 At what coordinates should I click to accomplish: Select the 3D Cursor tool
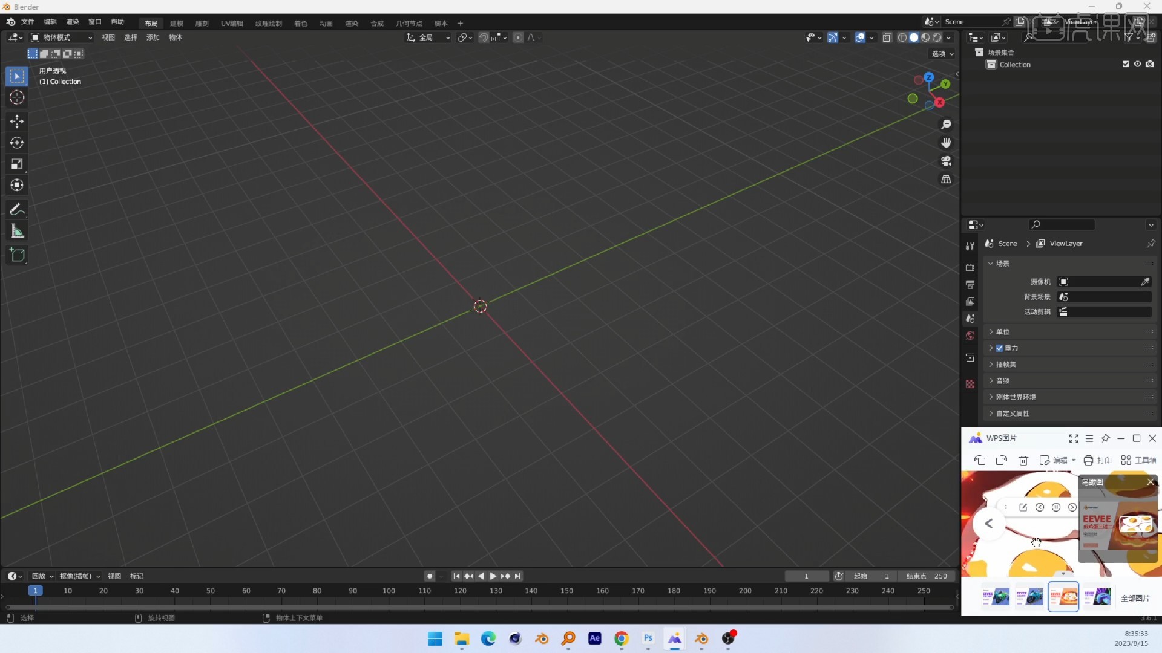(17, 97)
